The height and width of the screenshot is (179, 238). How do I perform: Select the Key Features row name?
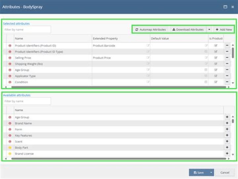[23, 135]
